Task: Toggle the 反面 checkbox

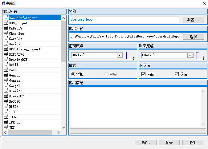Action: coord(177,74)
